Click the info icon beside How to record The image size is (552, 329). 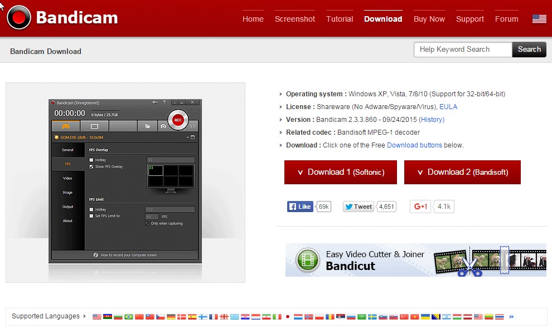pyautogui.click(x=95, y=255)
